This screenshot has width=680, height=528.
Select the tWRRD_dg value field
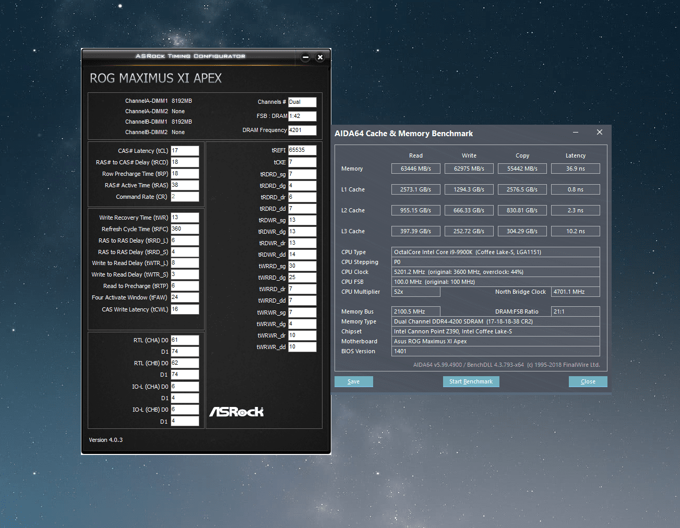tap(302, 278)
